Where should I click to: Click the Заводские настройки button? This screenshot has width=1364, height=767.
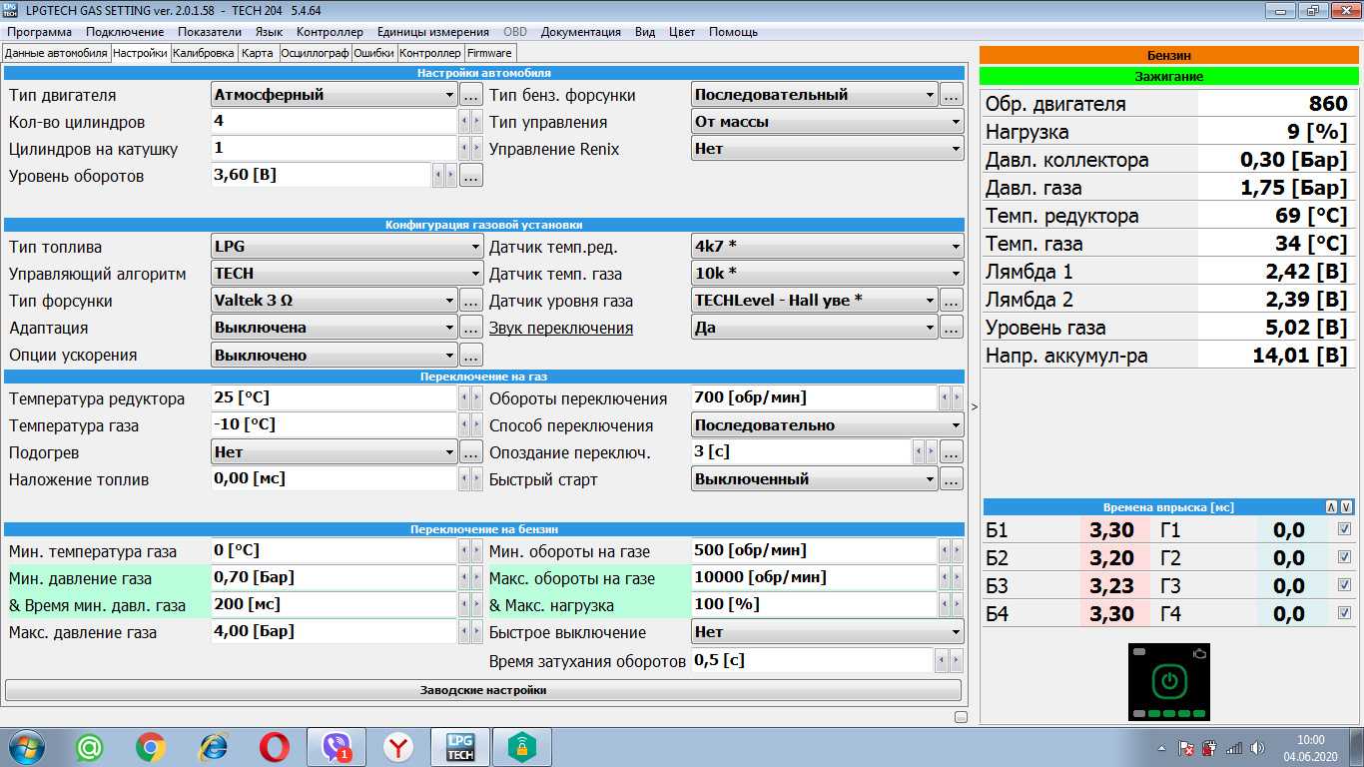[483, 690]
